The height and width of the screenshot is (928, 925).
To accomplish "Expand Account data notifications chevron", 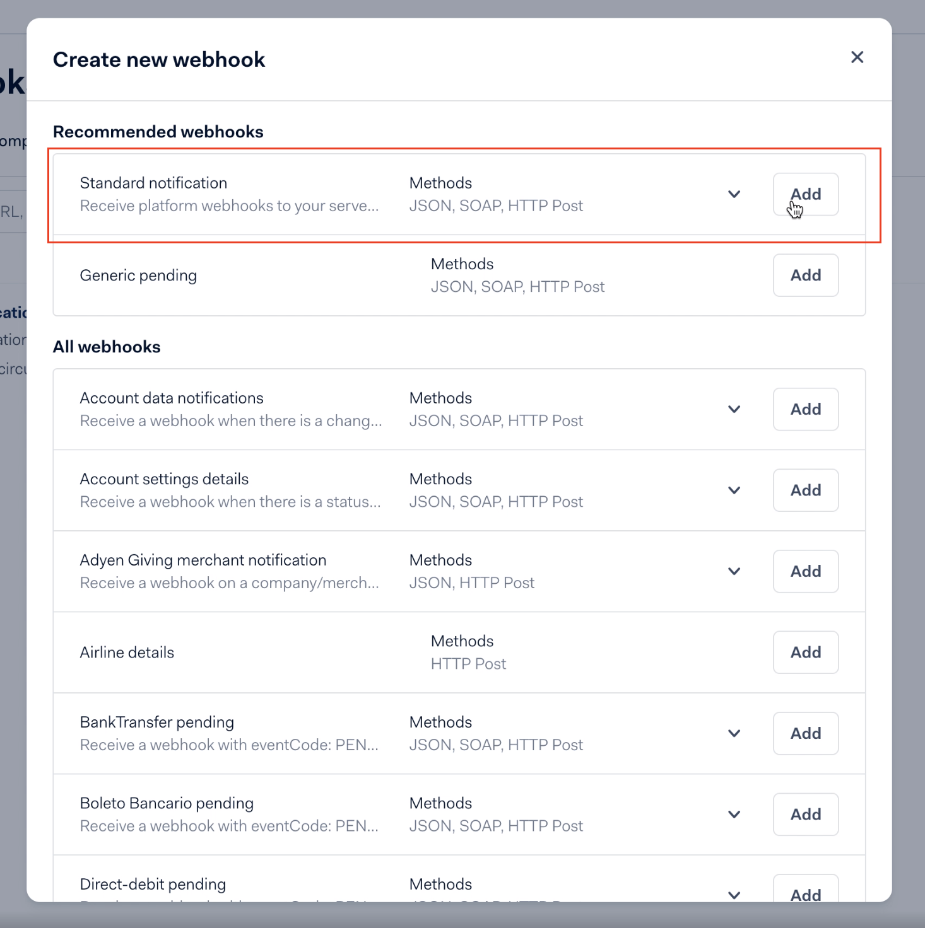I will [734, 409].
